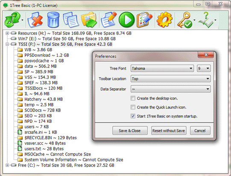
Task: Click the blue recycle bin toolbar icon
Action: coord(53,20)
